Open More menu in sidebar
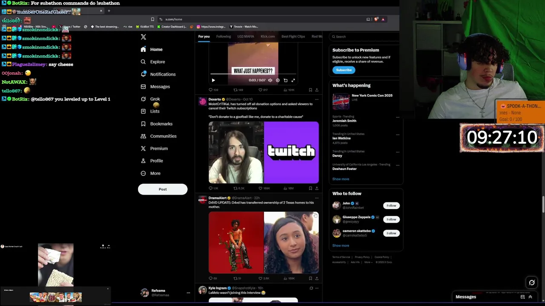 pos(151,173)
